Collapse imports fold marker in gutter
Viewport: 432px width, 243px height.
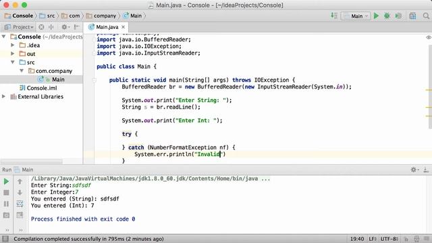[x=94, y=40]
